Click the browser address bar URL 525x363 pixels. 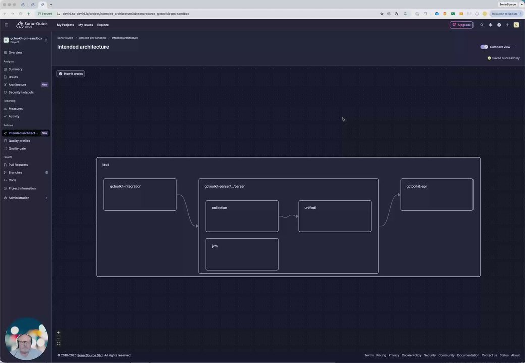click(x=126, y=14)
